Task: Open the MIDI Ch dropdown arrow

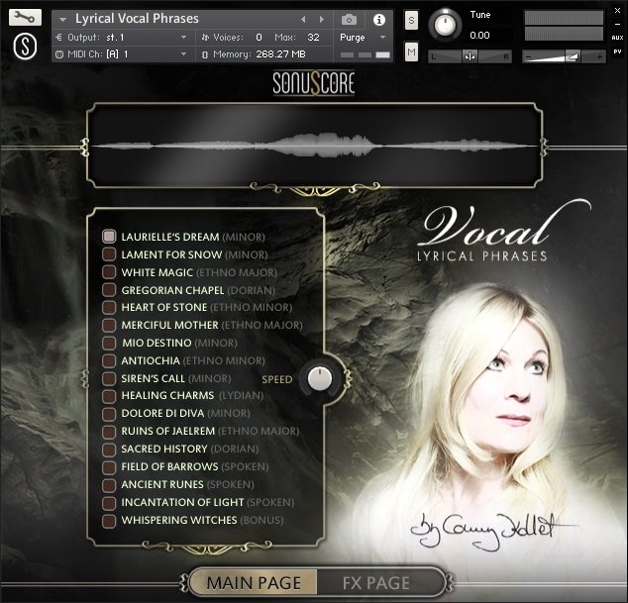Action: pyautogui.click(x=183, y=53)
